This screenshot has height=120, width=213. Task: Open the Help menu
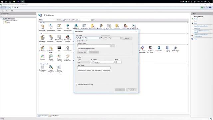click(x=12, y=11)
